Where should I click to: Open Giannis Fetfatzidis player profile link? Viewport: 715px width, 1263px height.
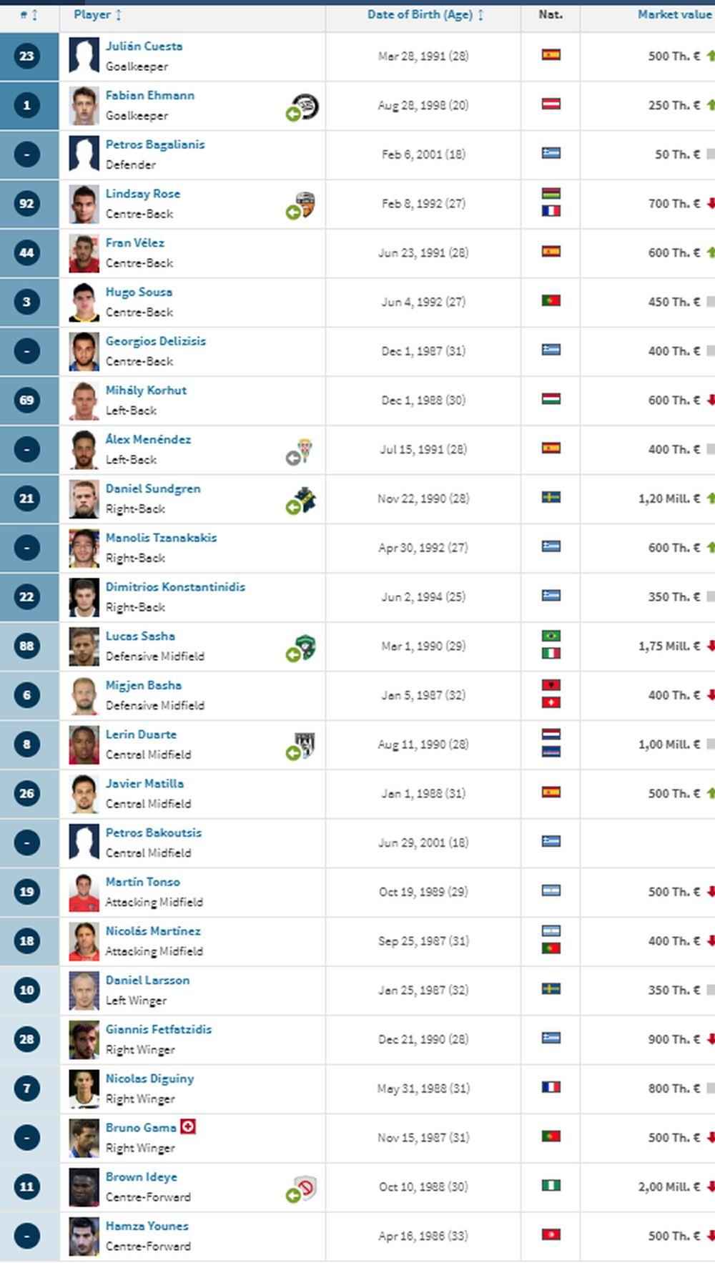coord(158,1029)
